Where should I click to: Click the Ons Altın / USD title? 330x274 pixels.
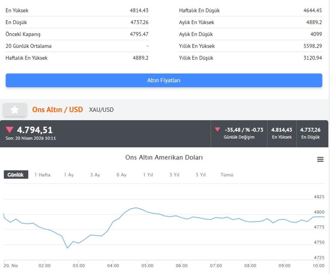pyautogui.click(x=57, y=110)
